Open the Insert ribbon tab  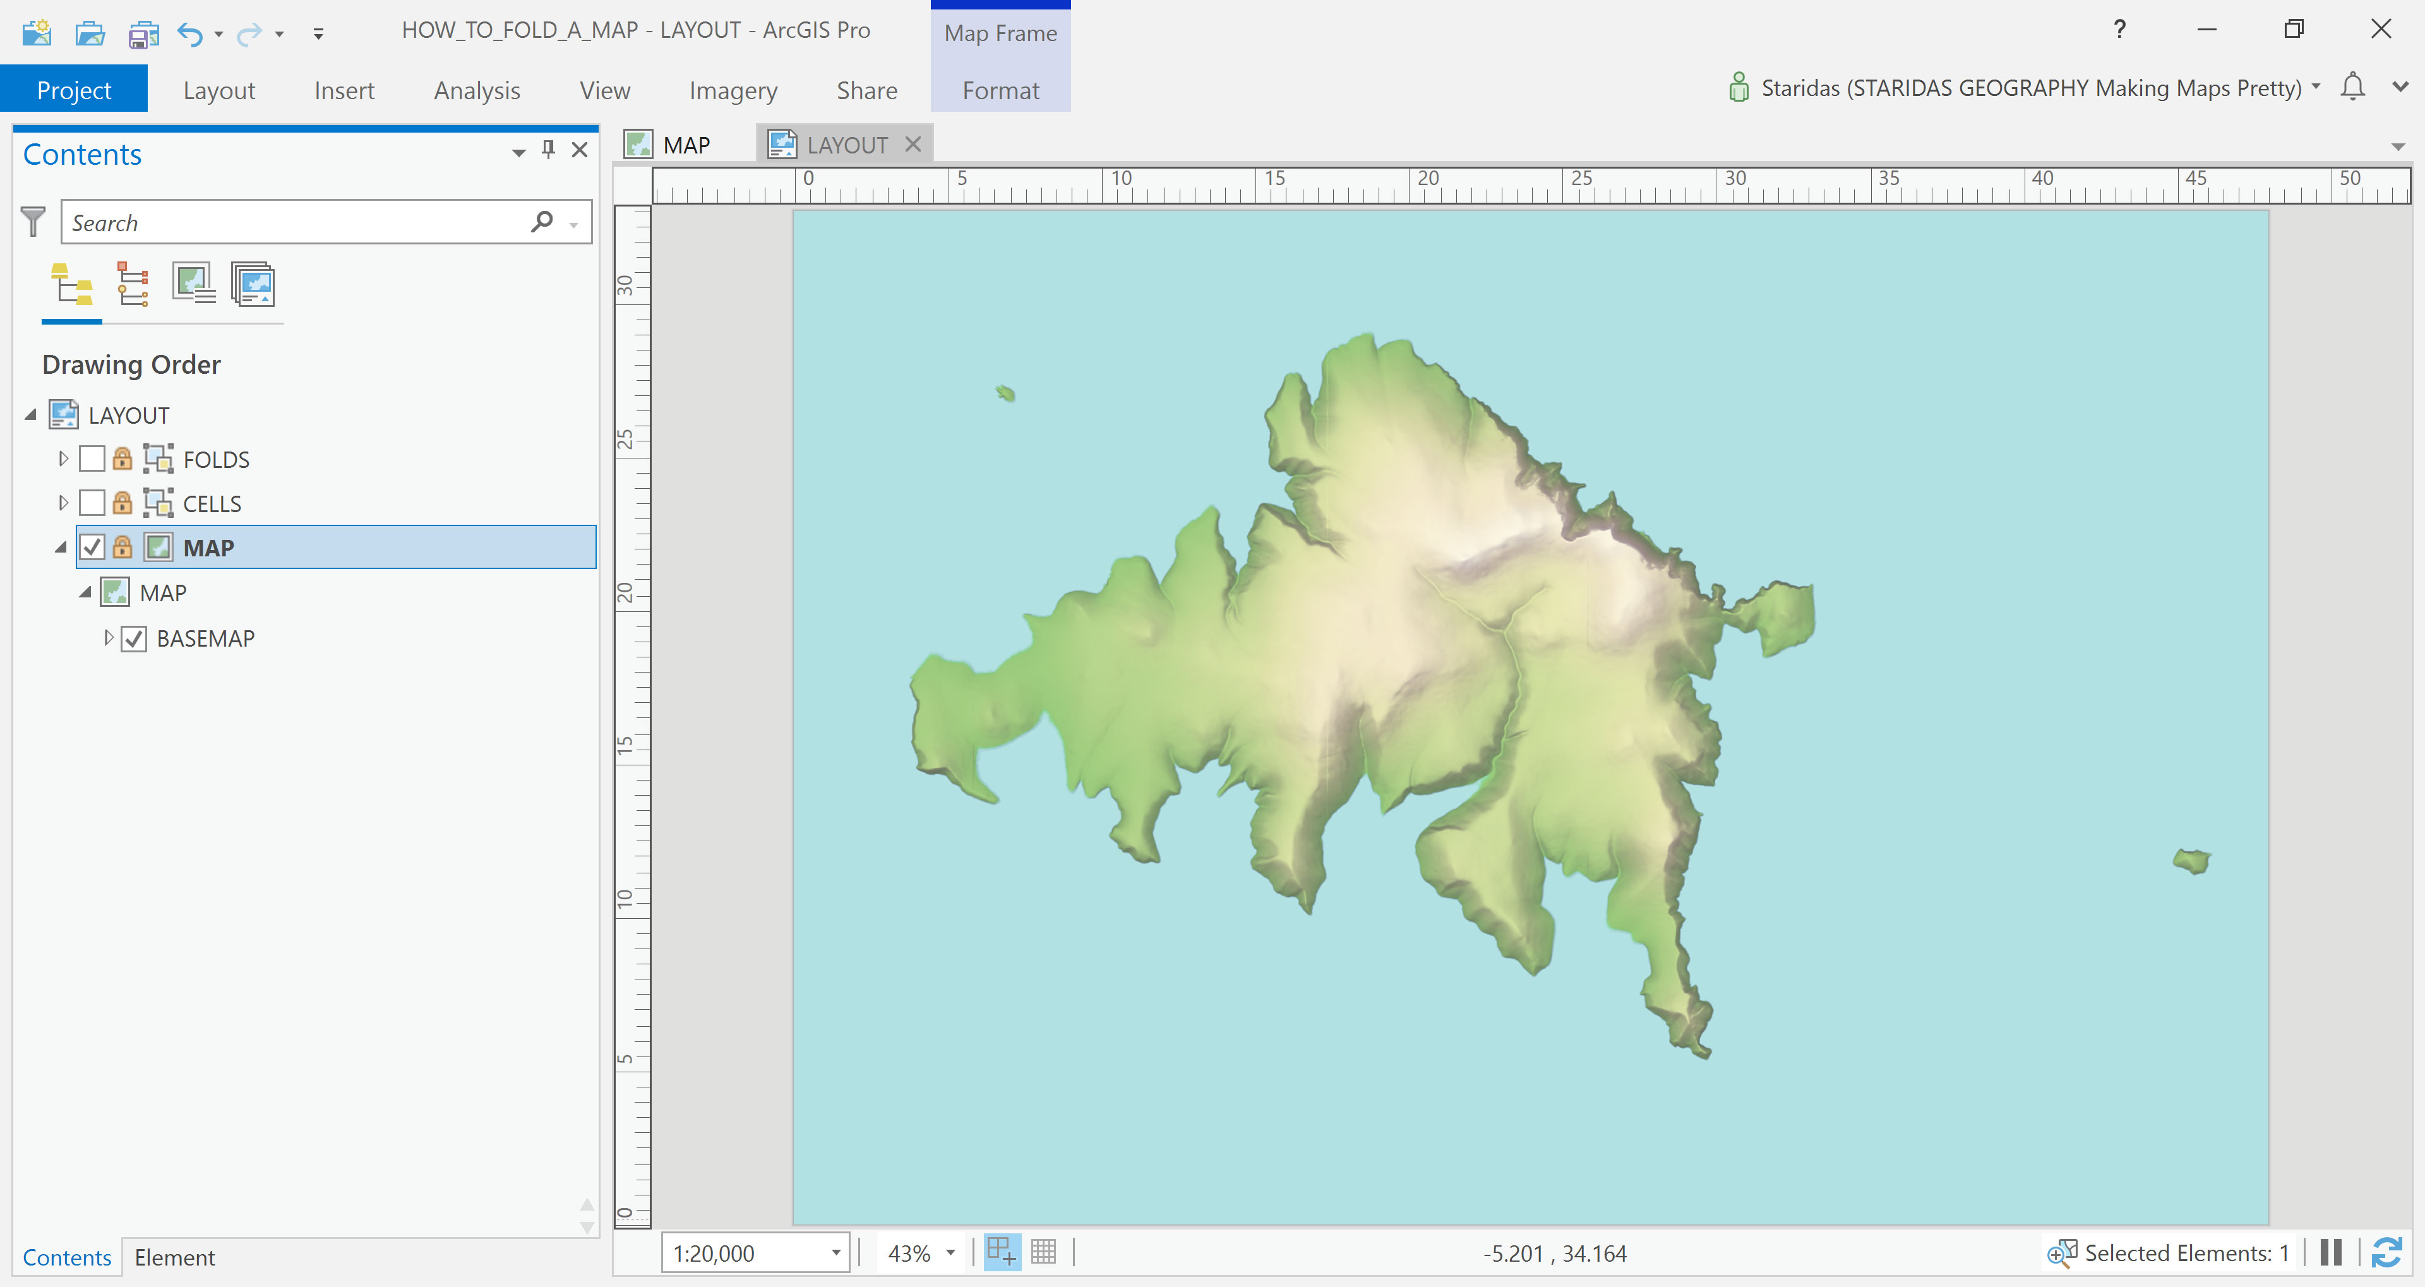pyautogui.click(x=344, y=90)
